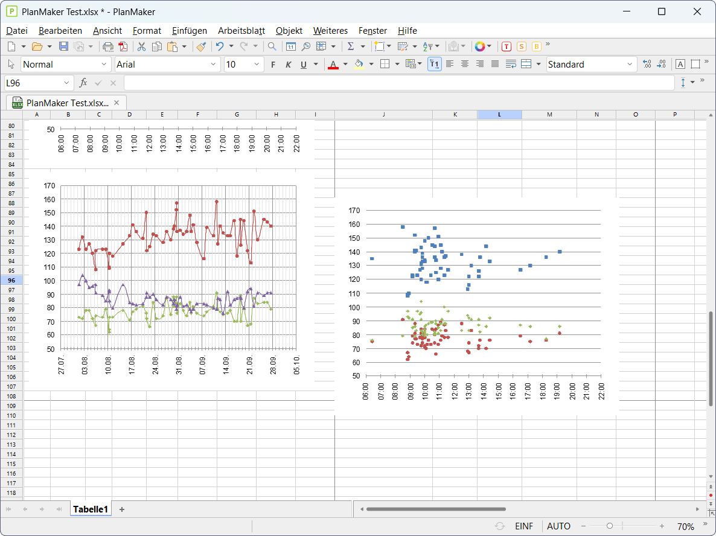Copy selection with the Copy icon

pos(156,46)
